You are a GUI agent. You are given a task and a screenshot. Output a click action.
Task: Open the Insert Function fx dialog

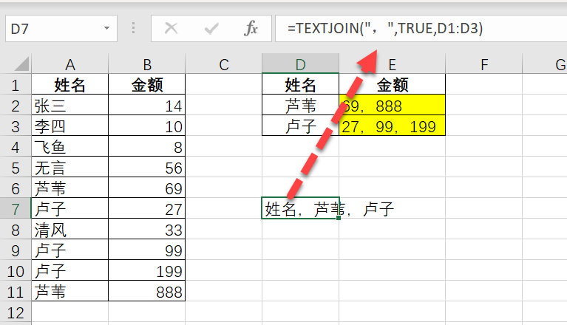tap(251, 28)
